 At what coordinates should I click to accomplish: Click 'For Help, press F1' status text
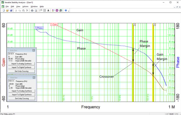click(8, 114)
